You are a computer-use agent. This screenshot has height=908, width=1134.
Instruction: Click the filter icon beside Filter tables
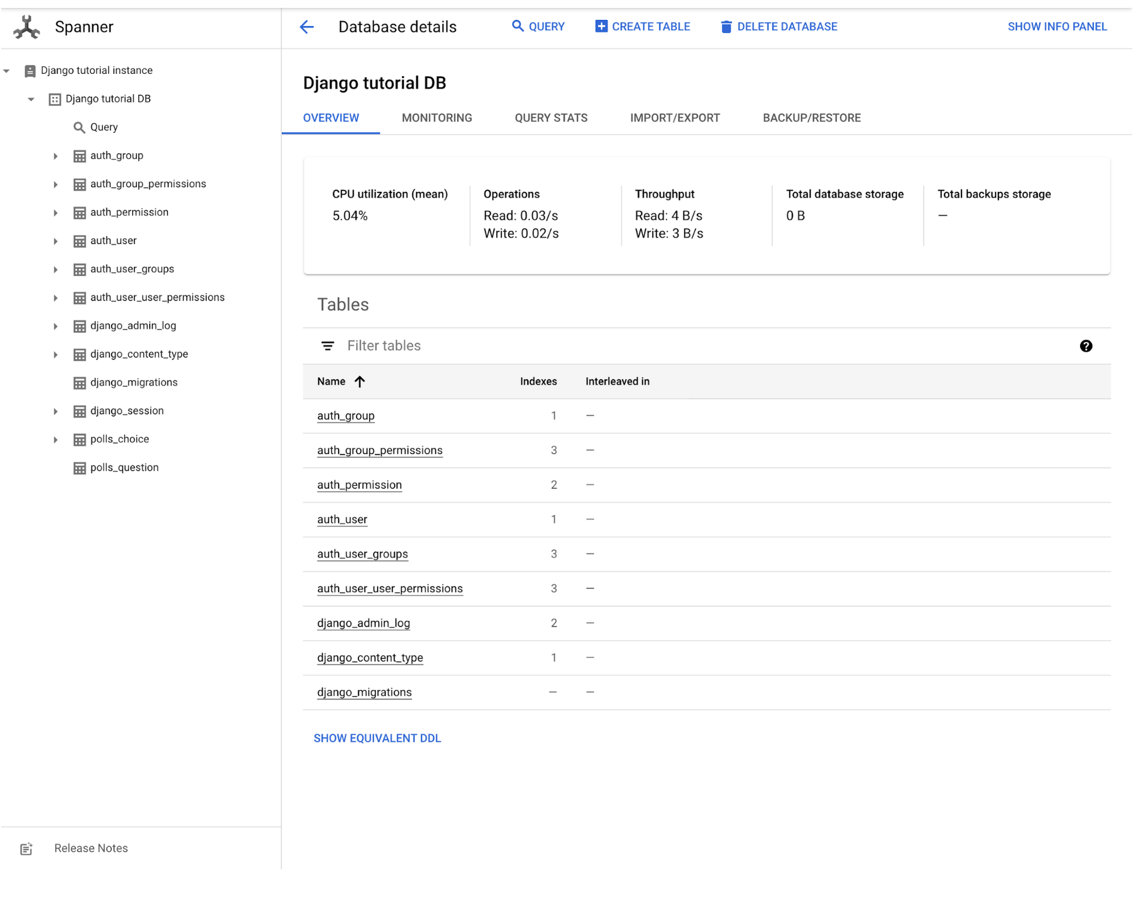point(328,346)
